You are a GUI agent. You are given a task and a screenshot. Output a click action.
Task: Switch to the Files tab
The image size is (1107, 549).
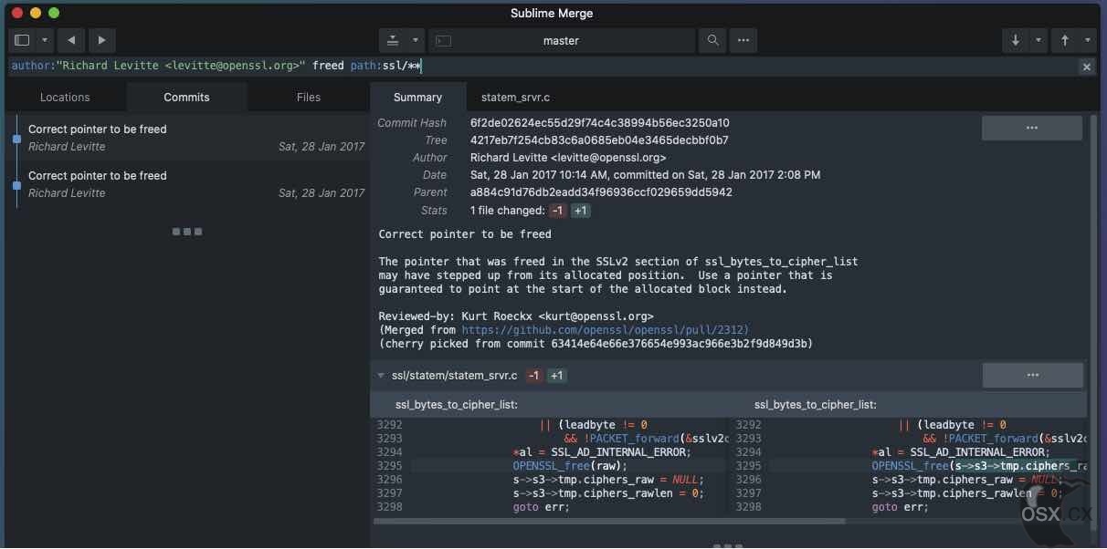(309, 97)
